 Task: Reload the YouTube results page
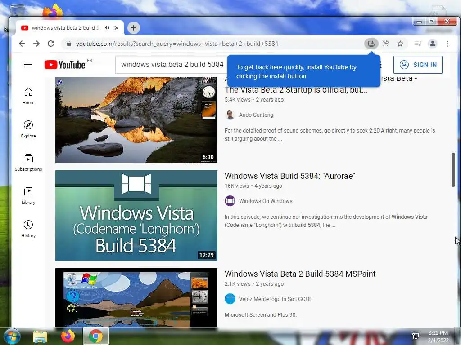pos(51,44)
